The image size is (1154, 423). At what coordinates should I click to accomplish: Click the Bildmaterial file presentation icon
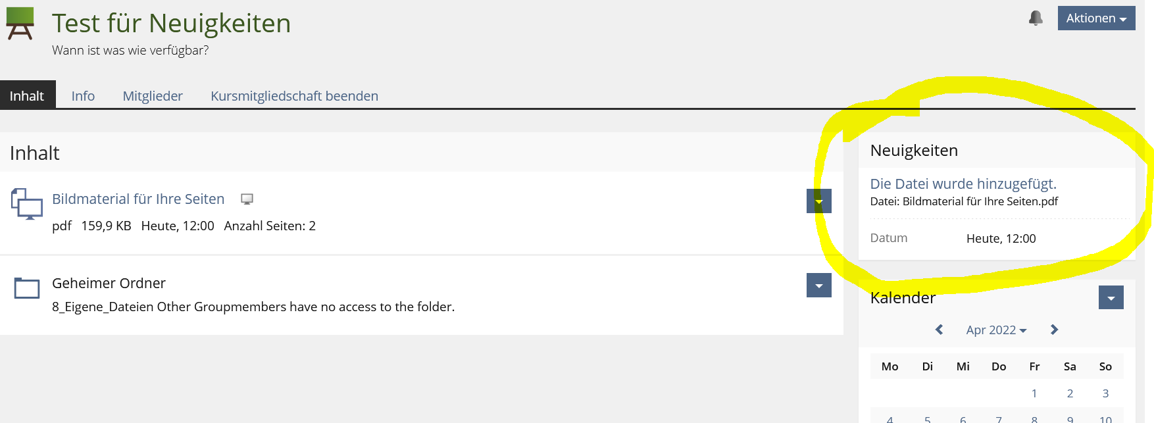26,204
